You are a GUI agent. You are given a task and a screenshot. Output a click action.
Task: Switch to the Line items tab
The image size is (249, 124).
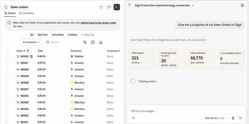[26, 13]
